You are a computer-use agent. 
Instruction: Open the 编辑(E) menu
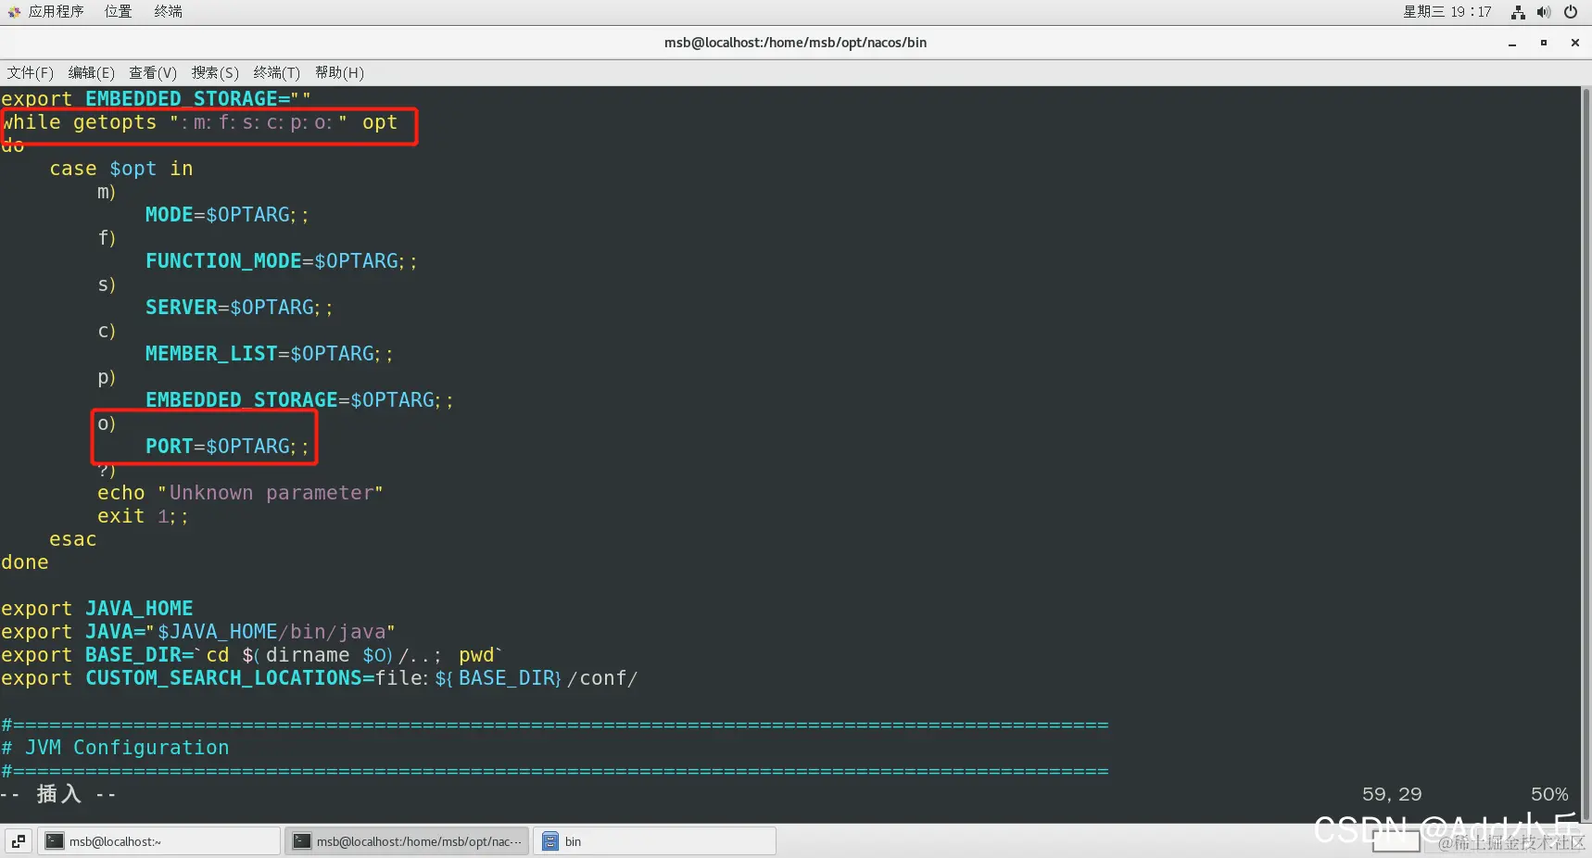pyautogui.click(x=91, y=72)
